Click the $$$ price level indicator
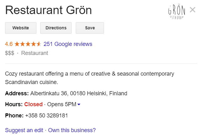The image size is (202, 139). coord(9,53)
